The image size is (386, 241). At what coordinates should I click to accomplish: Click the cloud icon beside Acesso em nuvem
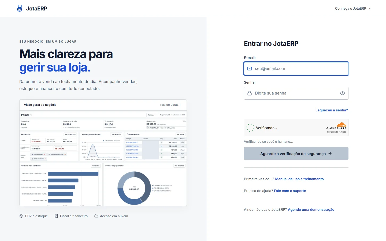pyautogui.click(x=96, y=216)
